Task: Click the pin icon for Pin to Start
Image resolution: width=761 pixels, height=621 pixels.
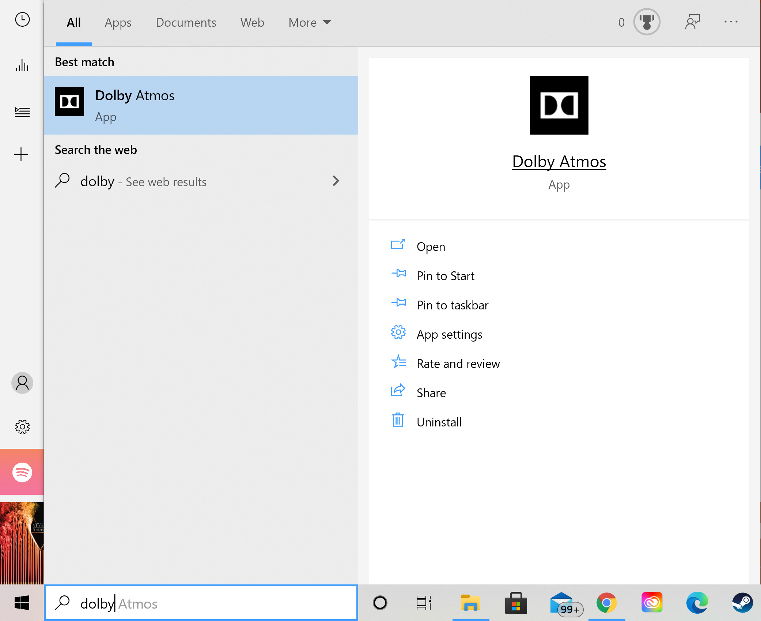Action: coord(398,273)
